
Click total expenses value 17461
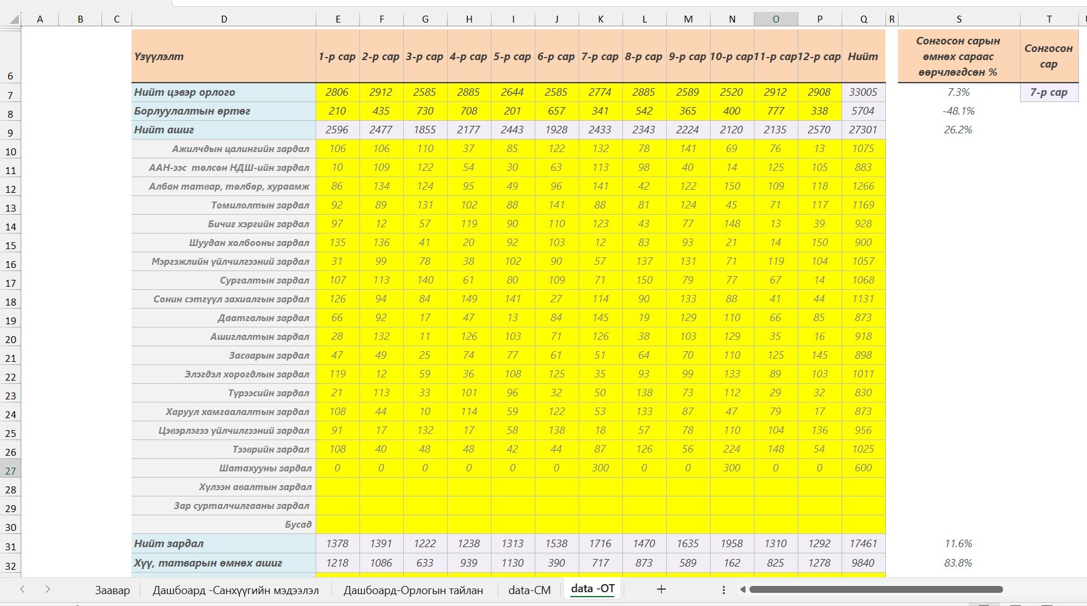click(863, 543)
